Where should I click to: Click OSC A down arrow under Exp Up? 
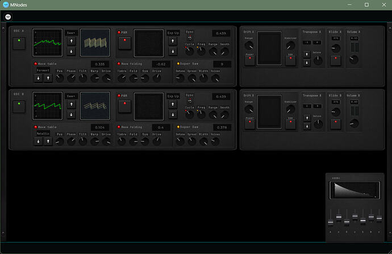tap(173, 52)
